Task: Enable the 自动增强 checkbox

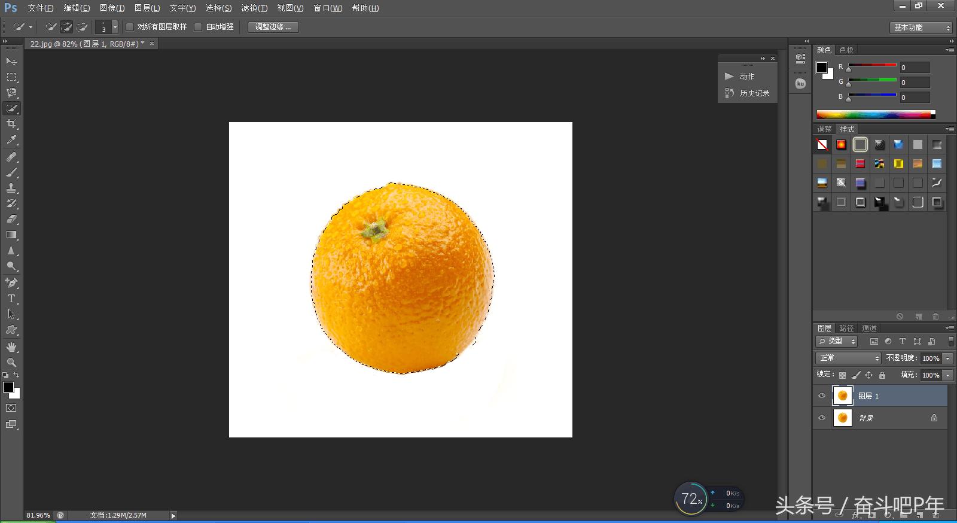Action: [x=199, y=27]
